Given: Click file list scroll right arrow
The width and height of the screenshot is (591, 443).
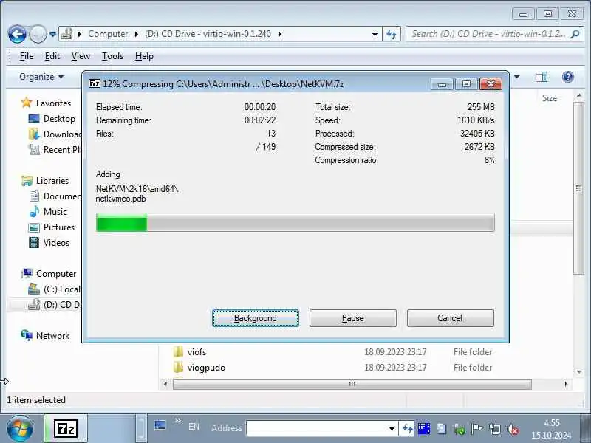Looking at the screenshot, I should pos(566,384).
